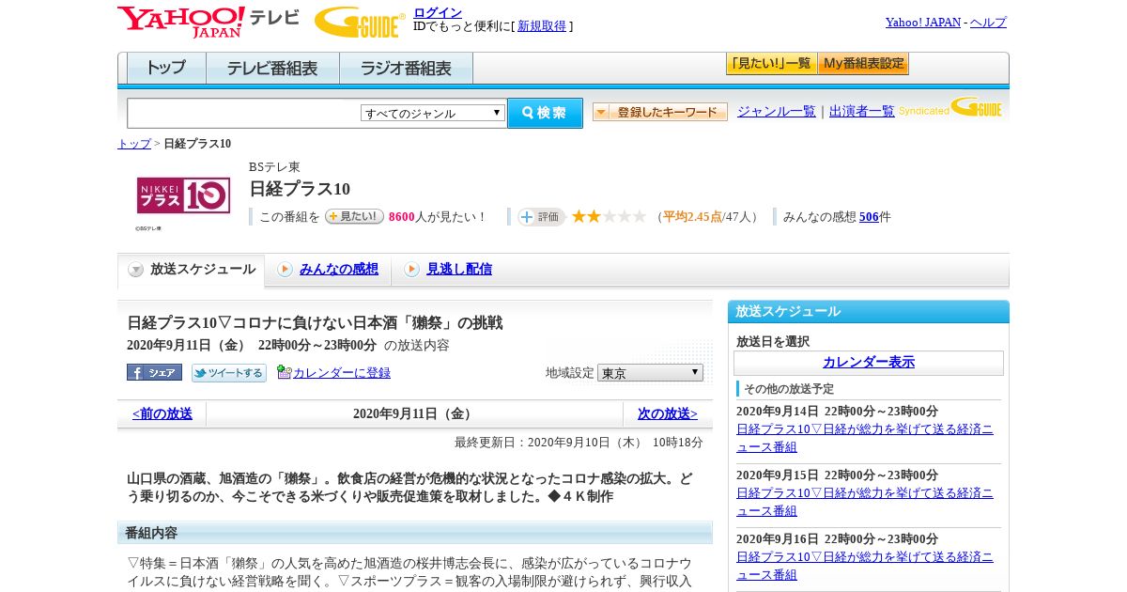
Task: Go to <前の放送
Action: [162, 414]
